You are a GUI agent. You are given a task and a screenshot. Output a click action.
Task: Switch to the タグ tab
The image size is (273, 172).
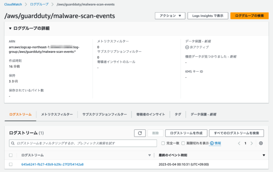(178, 114)
